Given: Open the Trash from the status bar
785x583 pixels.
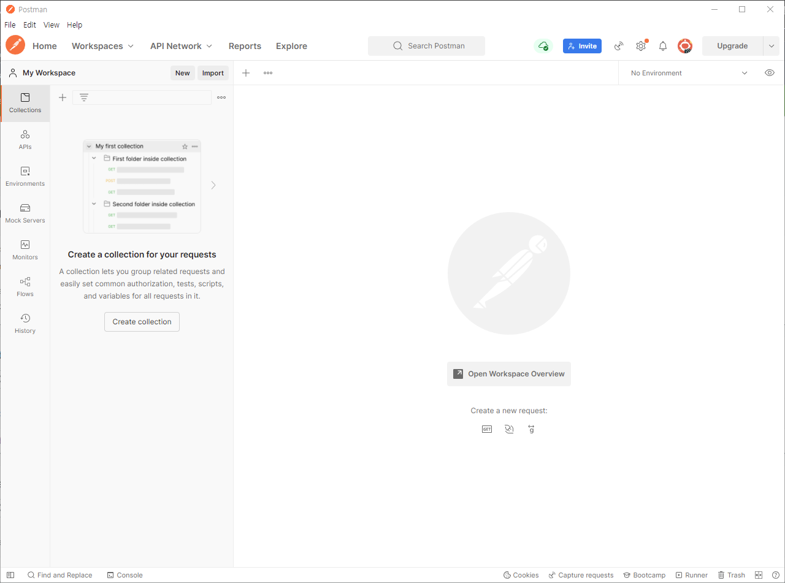Looking at the screenshot, I should [x=731, y=575].
